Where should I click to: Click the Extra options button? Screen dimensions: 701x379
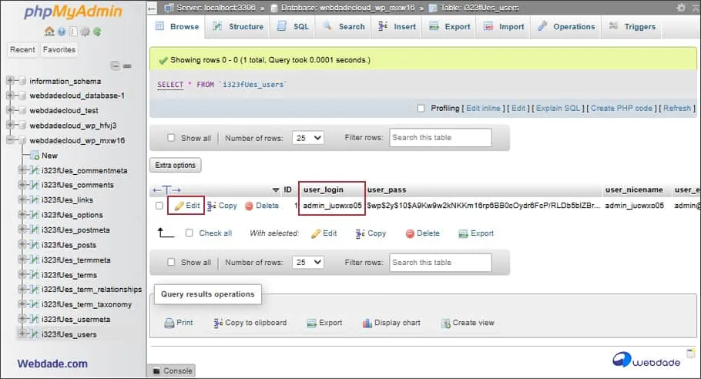[x=176, y=165]
